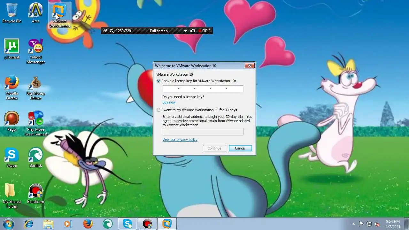Click the Bandicam magnifier icon
The image size is (409, 230).
(x=112, y=31)
